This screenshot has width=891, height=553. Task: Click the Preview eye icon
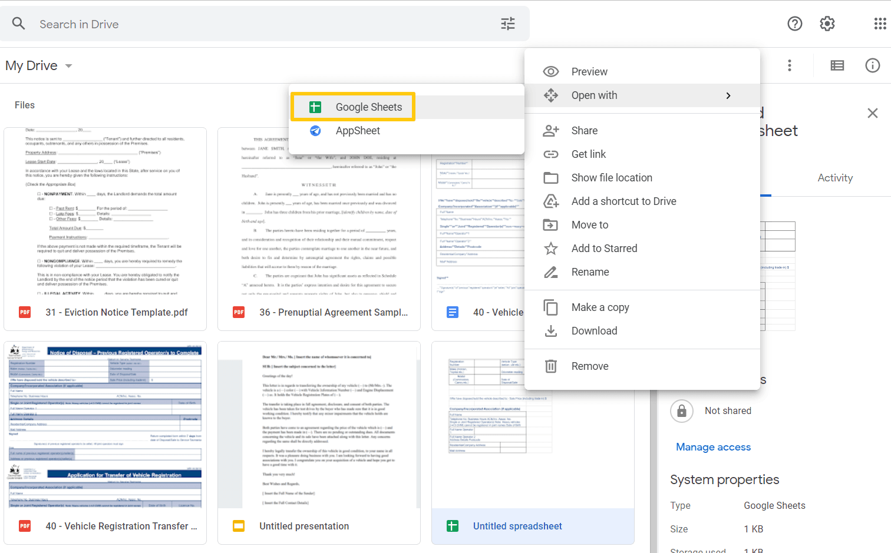point(551,72)
